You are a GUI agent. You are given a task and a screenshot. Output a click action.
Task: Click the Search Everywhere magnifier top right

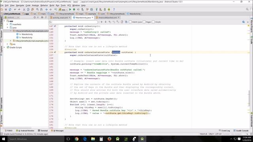[x=247, y=9]
